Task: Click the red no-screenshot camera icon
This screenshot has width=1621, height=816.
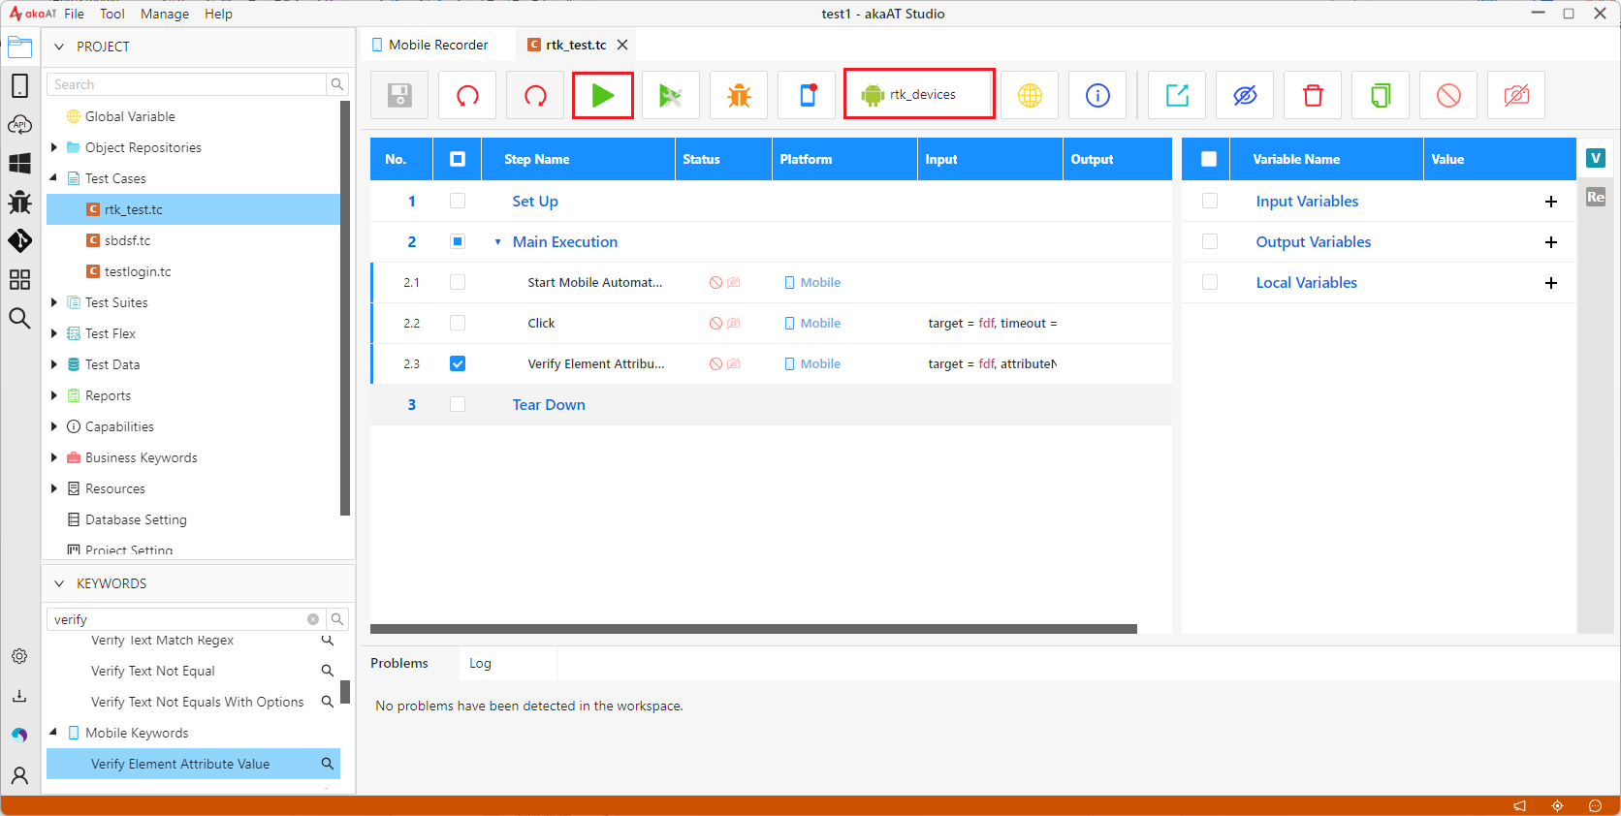Action: pos(1516,95)
